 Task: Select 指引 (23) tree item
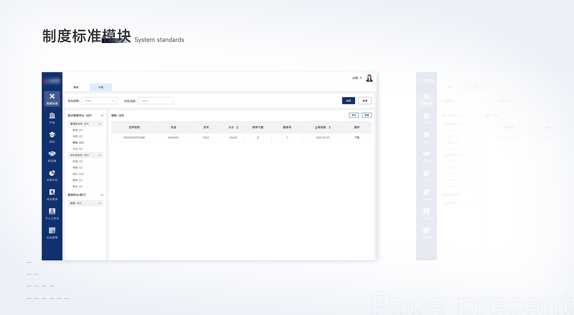pyautogui.click(x=78, y=174)
